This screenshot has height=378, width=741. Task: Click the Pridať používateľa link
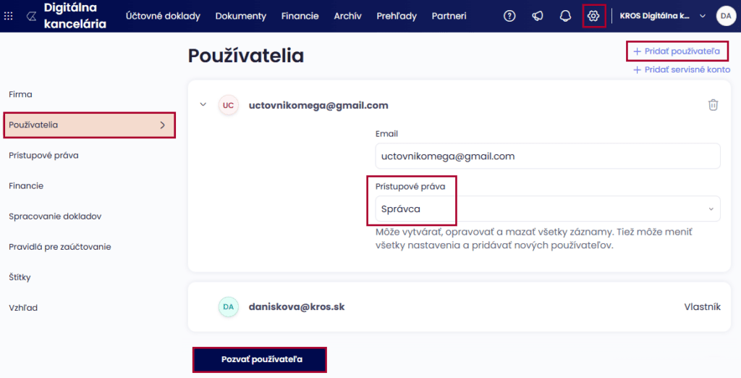tap(677, 51)
